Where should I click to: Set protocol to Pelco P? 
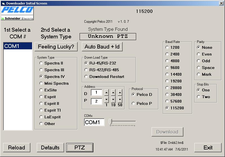pyautogui.click(x=142, y=103)
